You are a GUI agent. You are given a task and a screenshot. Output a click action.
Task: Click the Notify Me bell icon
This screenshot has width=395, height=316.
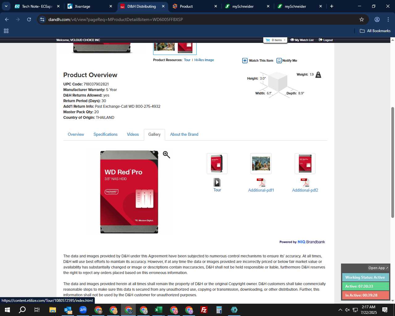[x=279, y=60]
